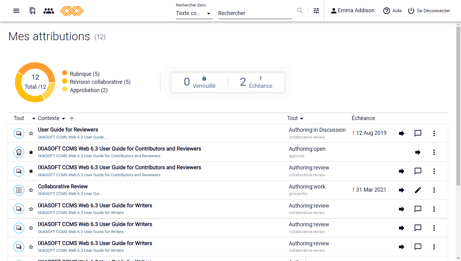
Task: Click 12 Aug 2019 due date
Action: pyautogui.click(x=371, y=133)
